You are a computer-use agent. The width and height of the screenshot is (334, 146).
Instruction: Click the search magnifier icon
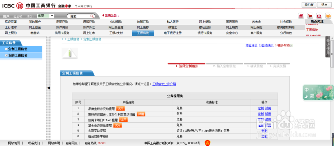[92, 16]
